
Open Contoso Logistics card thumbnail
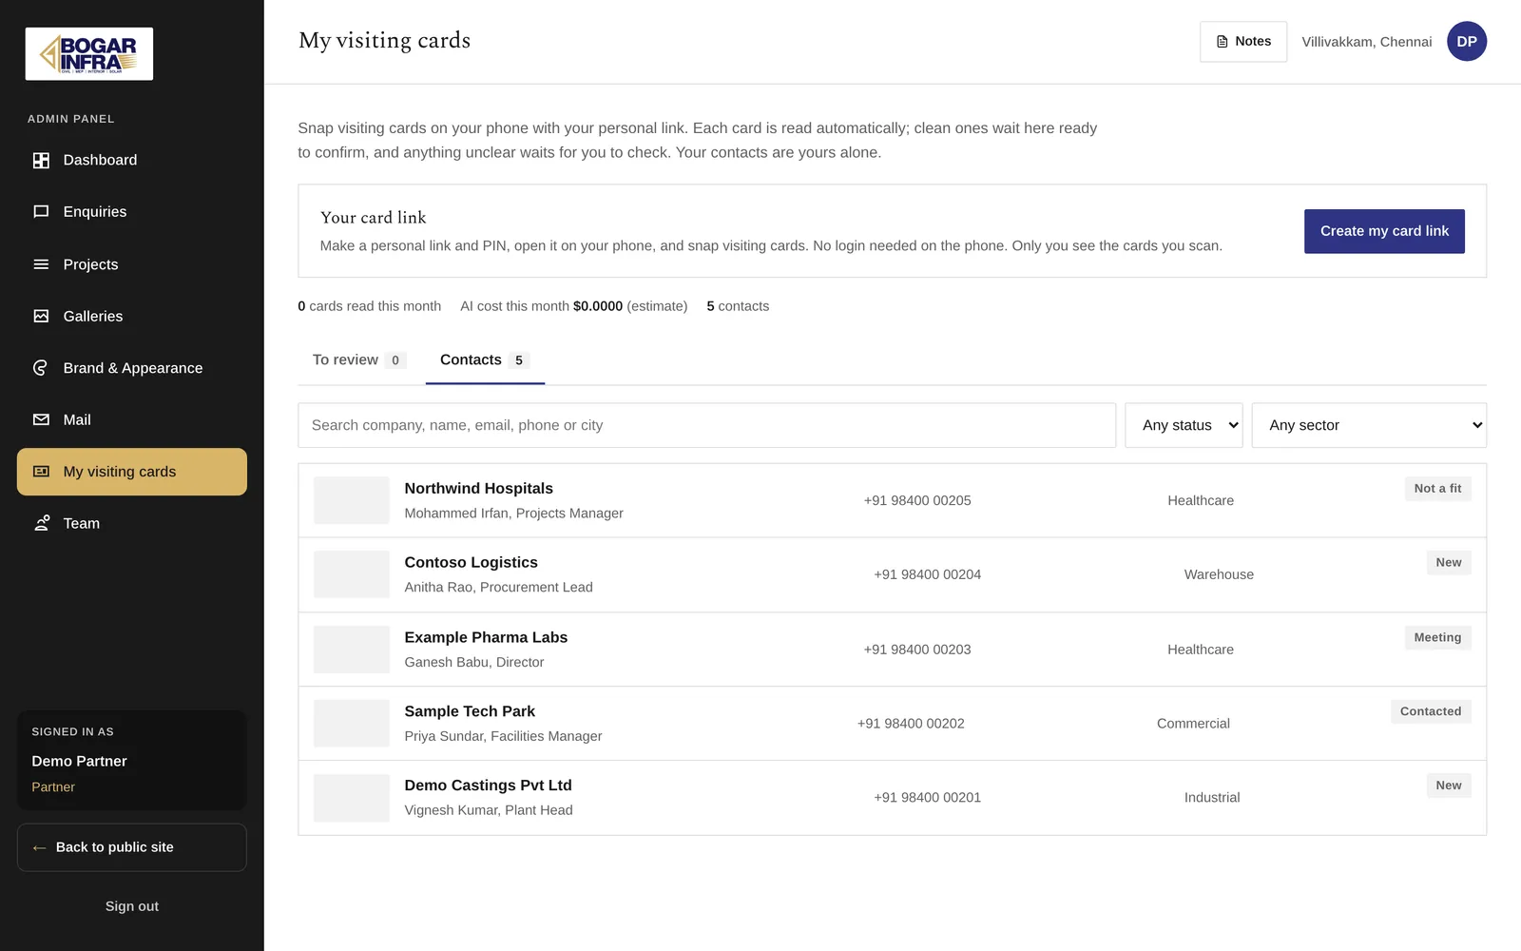(352, 574)
